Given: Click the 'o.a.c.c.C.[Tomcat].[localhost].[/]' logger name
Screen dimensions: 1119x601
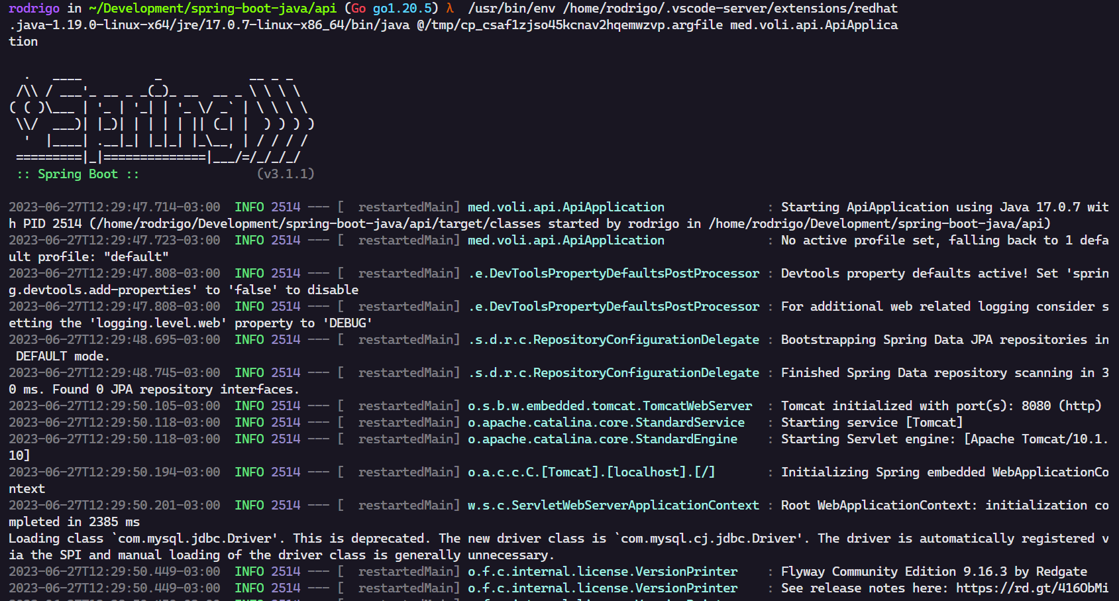Looking at the screenshot, I should [x=592, y=472].
